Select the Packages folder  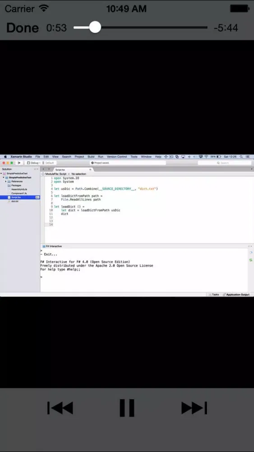tap(16, 185)
